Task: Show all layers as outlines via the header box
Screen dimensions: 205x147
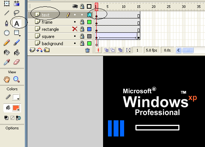Action: [x=89, y=6]
